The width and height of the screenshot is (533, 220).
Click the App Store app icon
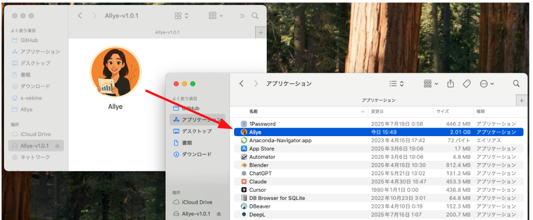244,149
